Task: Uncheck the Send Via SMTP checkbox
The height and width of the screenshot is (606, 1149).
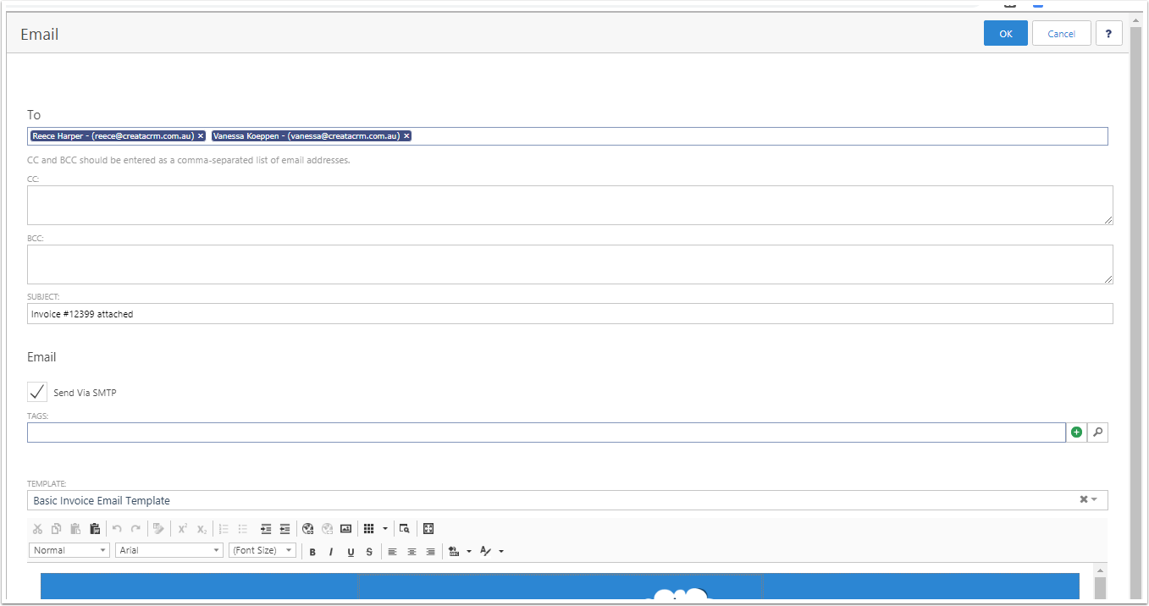Action: point(37,392)
